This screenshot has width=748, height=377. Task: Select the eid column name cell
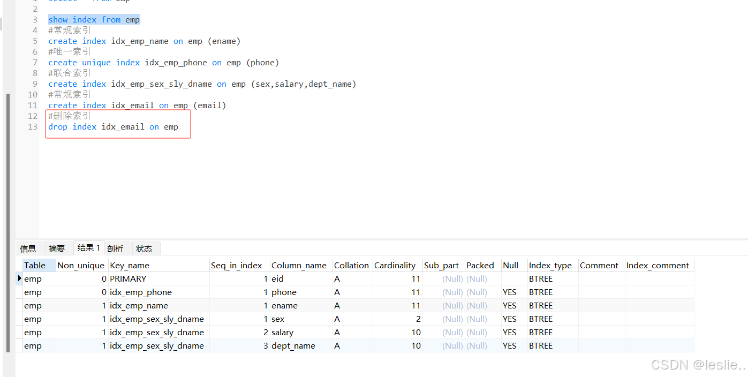[x=301, y=278]
